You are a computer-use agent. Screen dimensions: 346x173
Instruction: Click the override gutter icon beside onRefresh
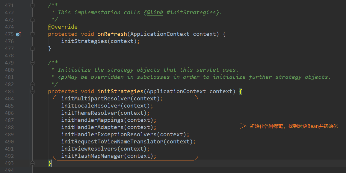click(x=18, y=34)
